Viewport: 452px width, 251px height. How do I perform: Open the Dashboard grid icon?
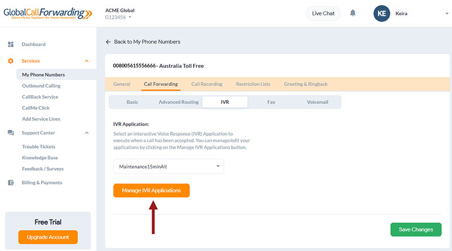11,44
